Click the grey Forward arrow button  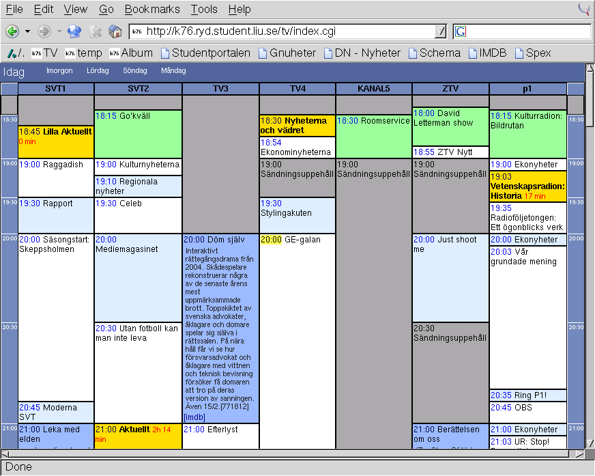[x=44, y=31]
